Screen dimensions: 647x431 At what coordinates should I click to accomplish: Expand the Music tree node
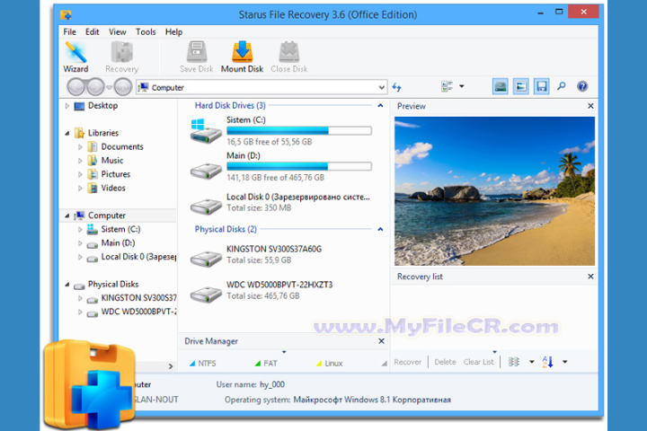coord(80,161)
